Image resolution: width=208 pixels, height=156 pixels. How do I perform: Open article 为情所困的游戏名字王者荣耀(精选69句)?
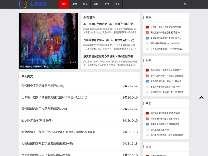pyautogui.click(x=47, y=144)
